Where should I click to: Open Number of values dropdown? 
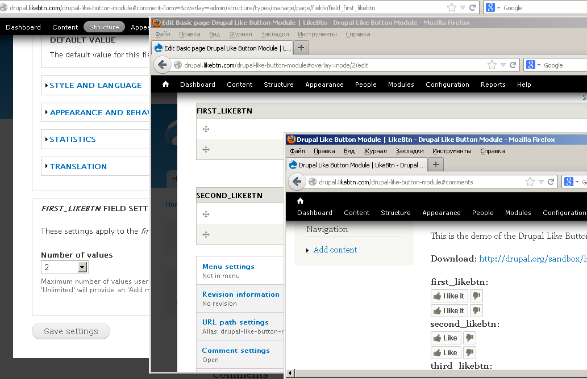82,267
